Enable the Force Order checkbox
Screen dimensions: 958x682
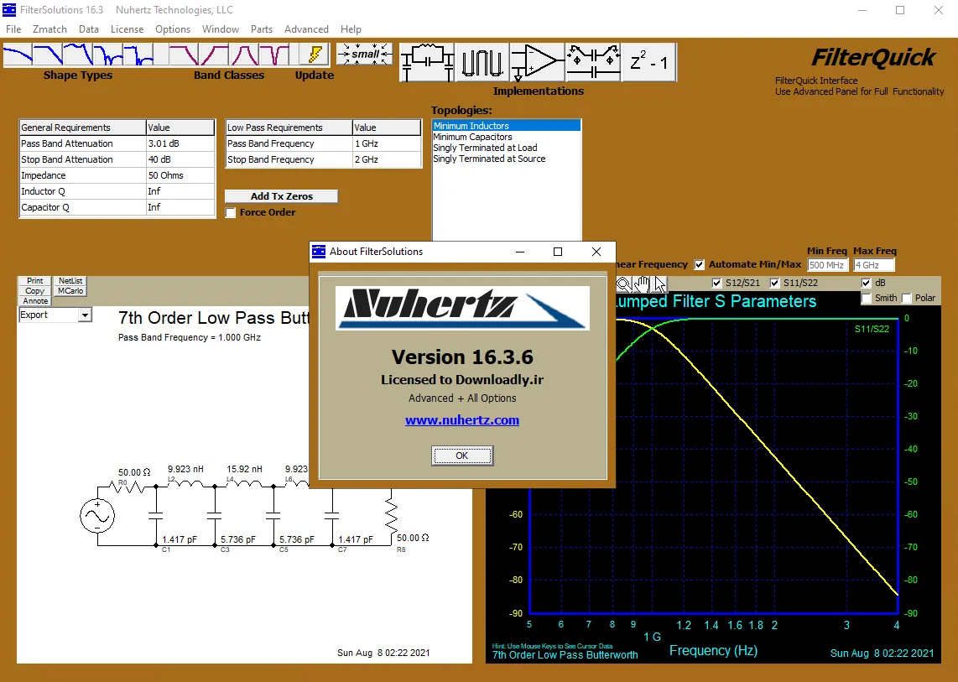231,213
